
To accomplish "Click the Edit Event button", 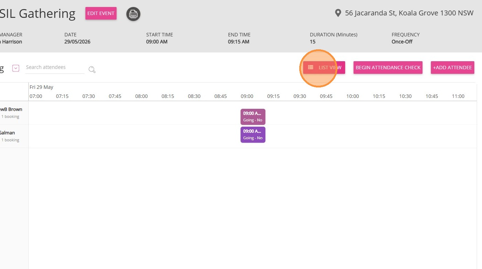I will coord(101,13).
